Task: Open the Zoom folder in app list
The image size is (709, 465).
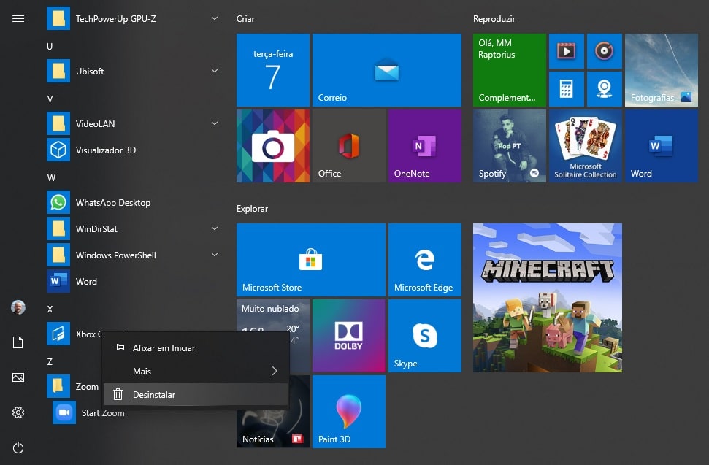Action: coord(74,386)
